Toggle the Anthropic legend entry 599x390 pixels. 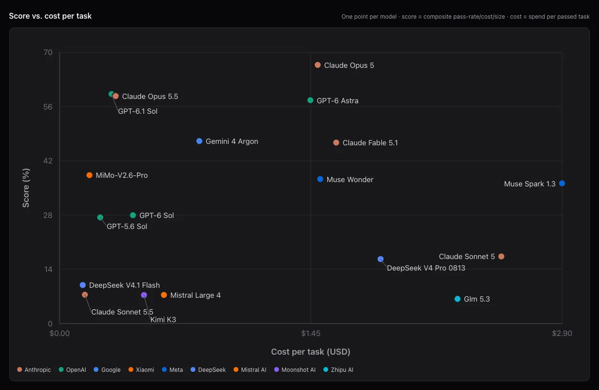(x=34, y=370)
